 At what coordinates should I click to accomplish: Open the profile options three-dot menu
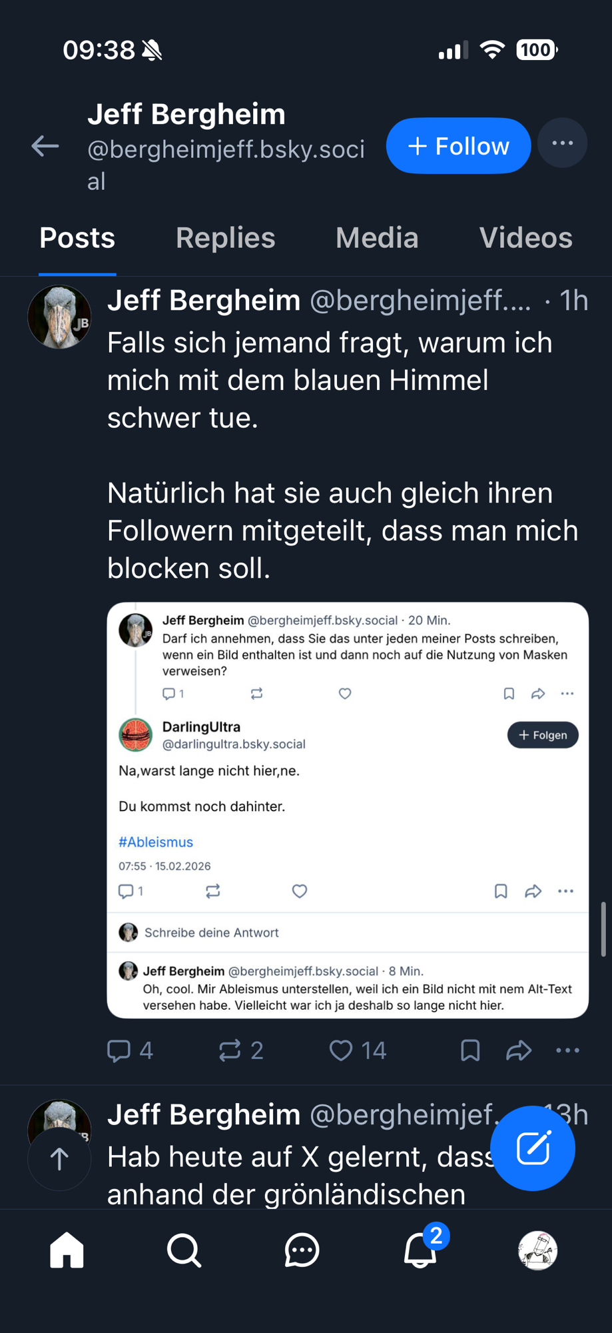click(562, 143)
